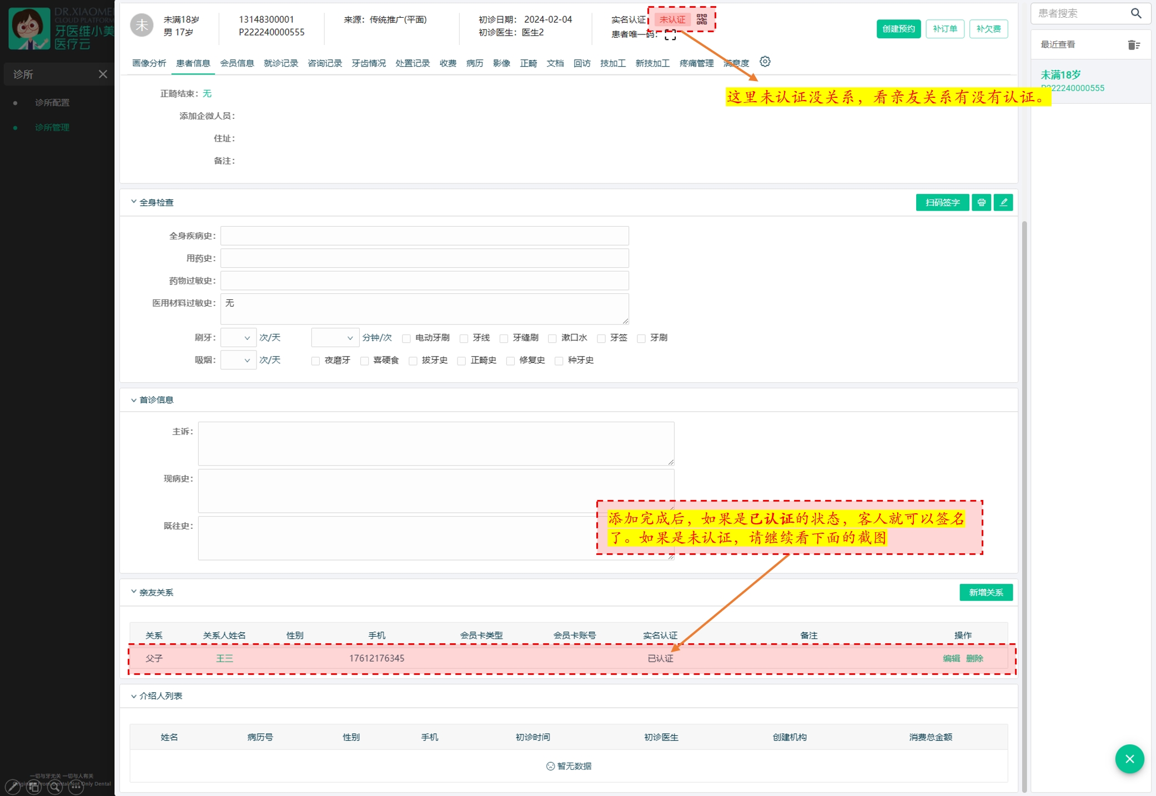Click the patient search magnifier icon
1156x796 pixels.
[1136, 13]
